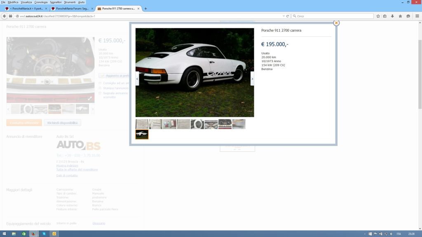Click the 23:28 taskbar clock

point(411,234)
